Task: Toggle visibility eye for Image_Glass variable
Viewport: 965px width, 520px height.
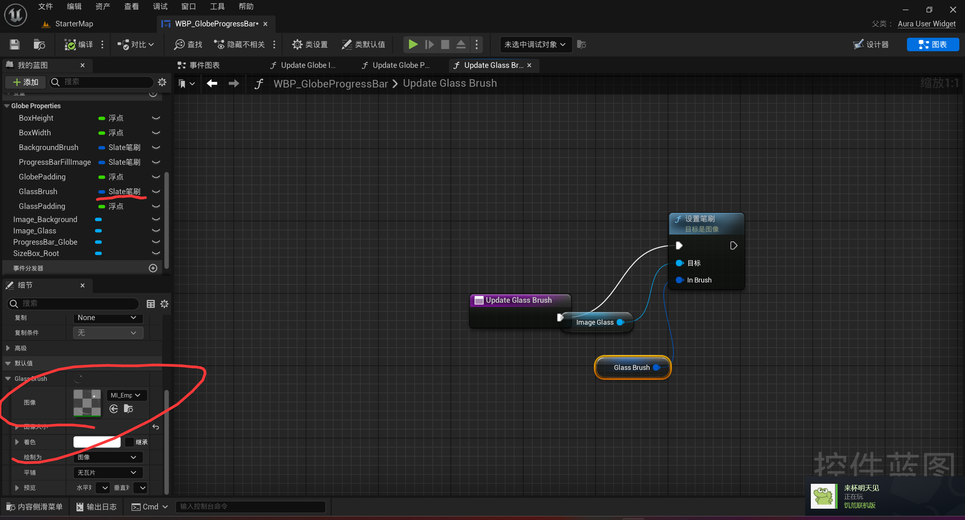Action: 156,230
